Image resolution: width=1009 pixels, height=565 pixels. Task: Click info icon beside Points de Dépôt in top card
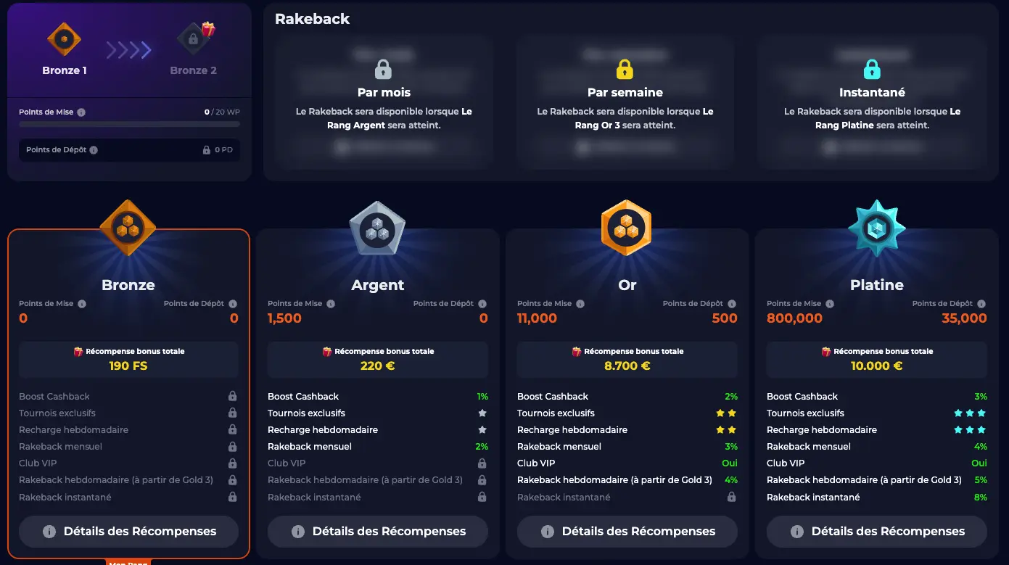point(94,150)
